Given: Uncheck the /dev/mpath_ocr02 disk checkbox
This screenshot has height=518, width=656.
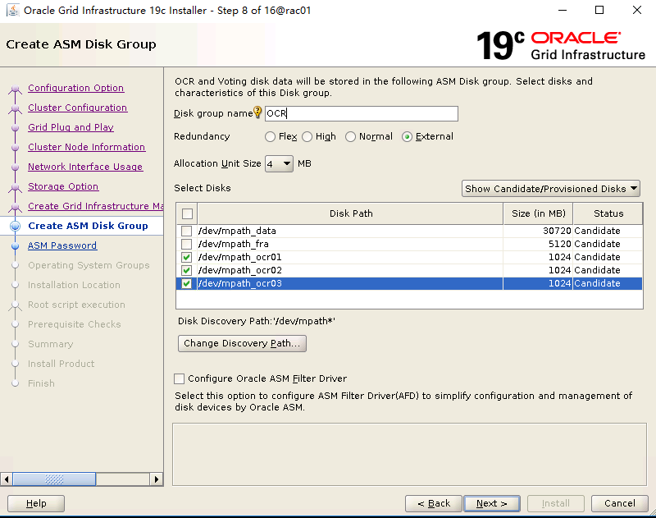Looking at the screenshot, I should pos(187,270).
